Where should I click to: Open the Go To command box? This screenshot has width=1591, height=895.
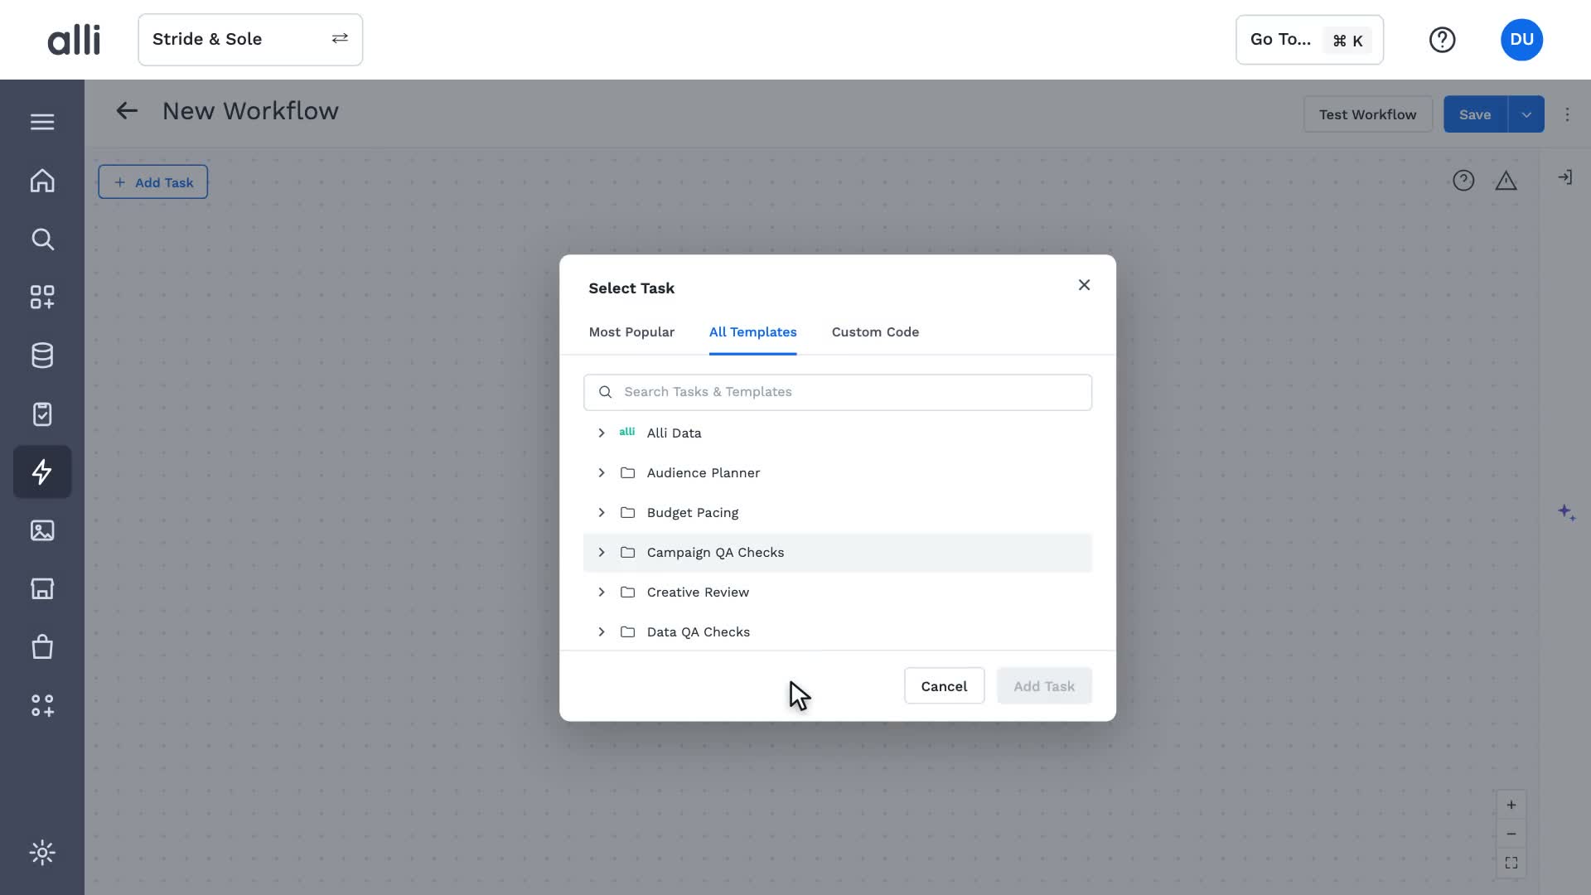(x=1309, y=40)
